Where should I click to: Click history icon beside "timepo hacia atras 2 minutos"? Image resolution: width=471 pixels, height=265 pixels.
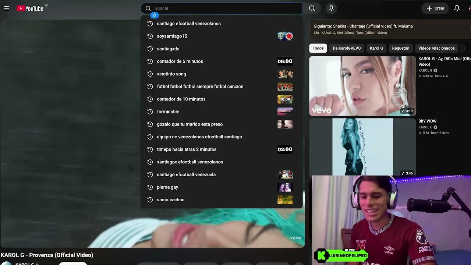[150, 149]
